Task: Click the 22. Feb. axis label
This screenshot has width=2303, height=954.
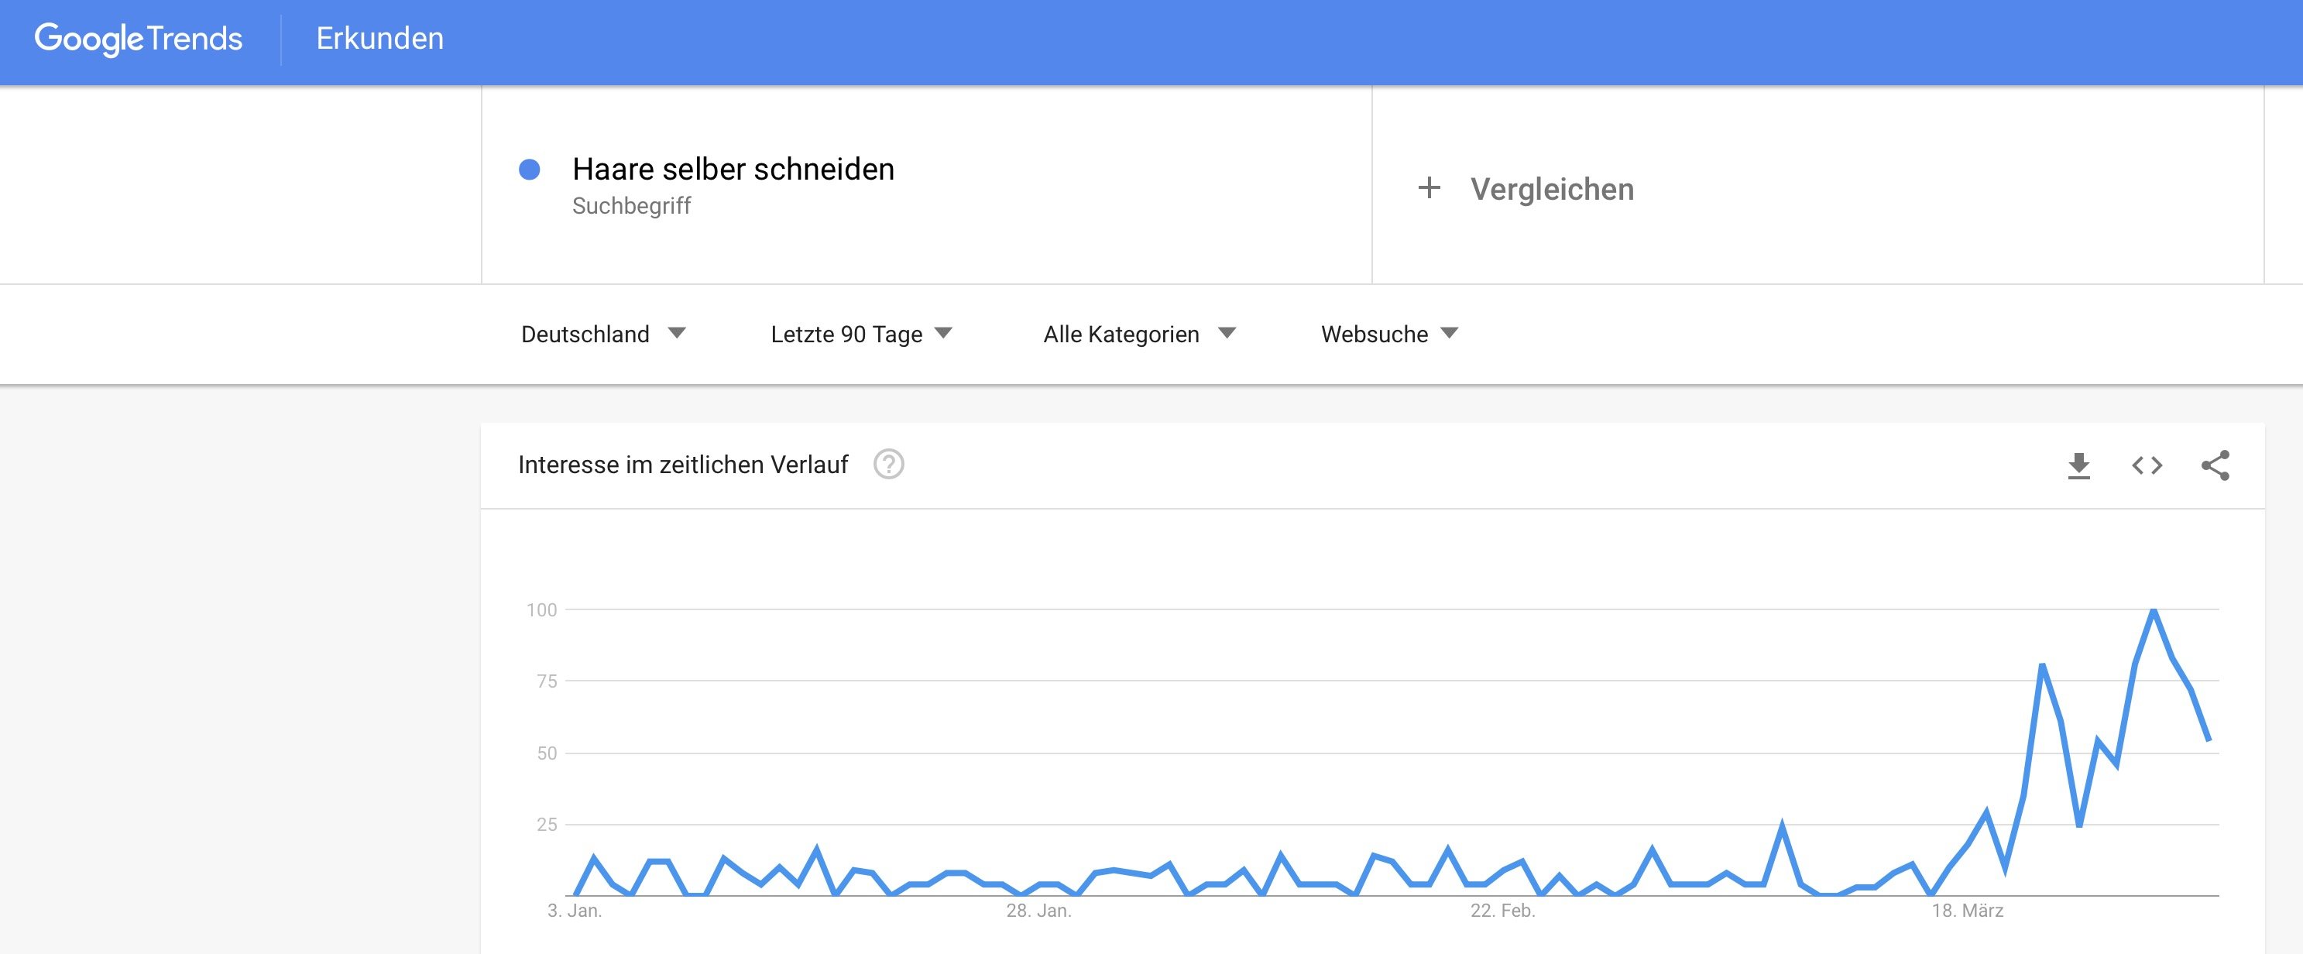Action: (x=1502, y=911)
